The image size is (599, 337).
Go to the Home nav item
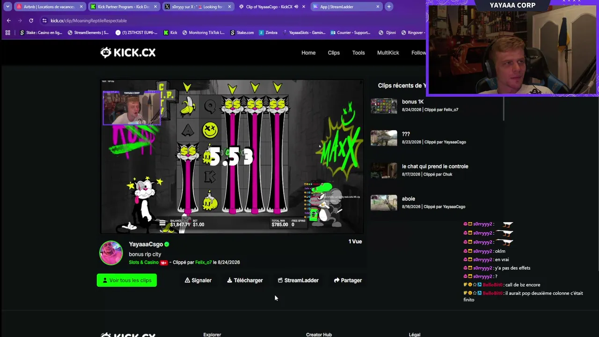(308, 53)
